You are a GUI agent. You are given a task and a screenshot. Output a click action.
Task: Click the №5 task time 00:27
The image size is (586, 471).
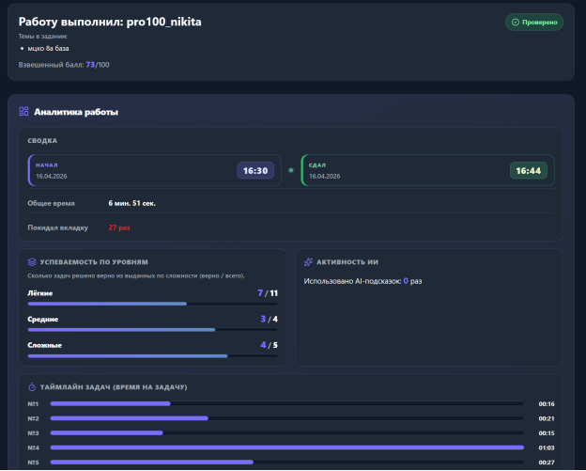click(547, 463)
